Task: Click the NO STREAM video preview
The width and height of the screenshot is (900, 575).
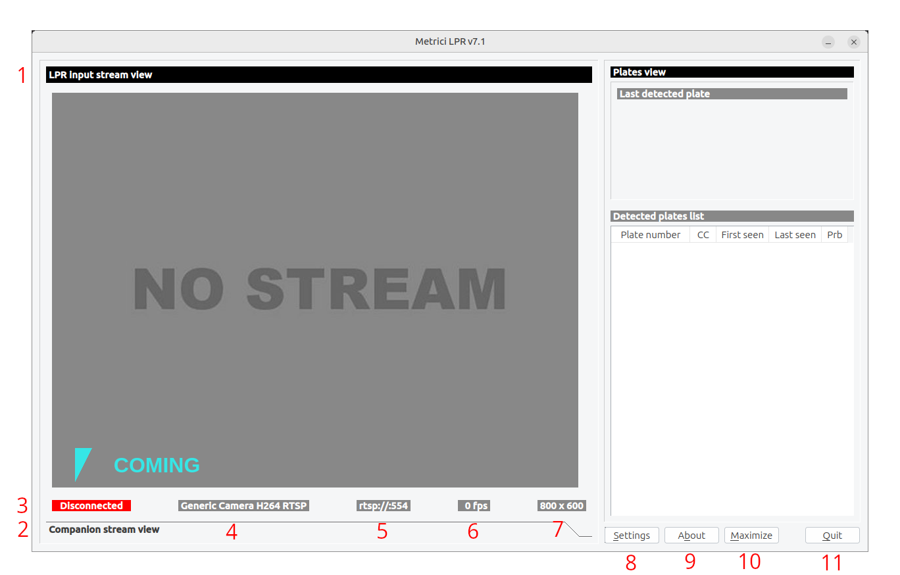Action: coord(315,290)
